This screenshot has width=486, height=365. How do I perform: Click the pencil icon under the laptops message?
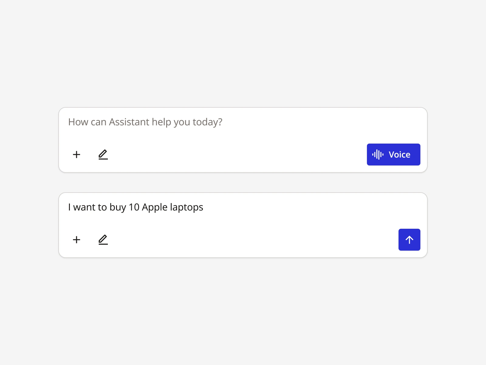pyautogui.click(x=103, y=240)
